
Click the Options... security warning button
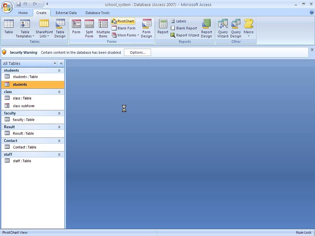137,52
